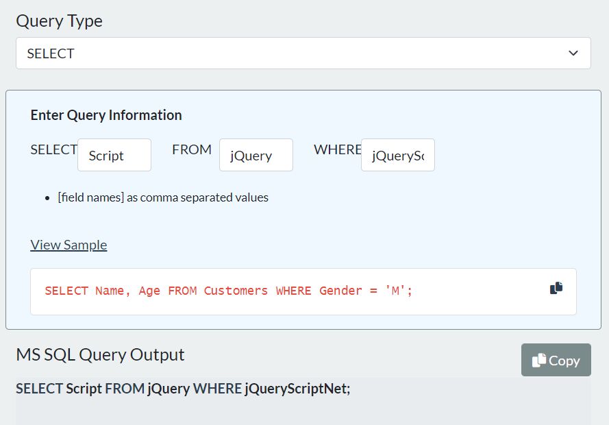
Task: Click the MS SQL Query Output heading
Action: point(100,354)
